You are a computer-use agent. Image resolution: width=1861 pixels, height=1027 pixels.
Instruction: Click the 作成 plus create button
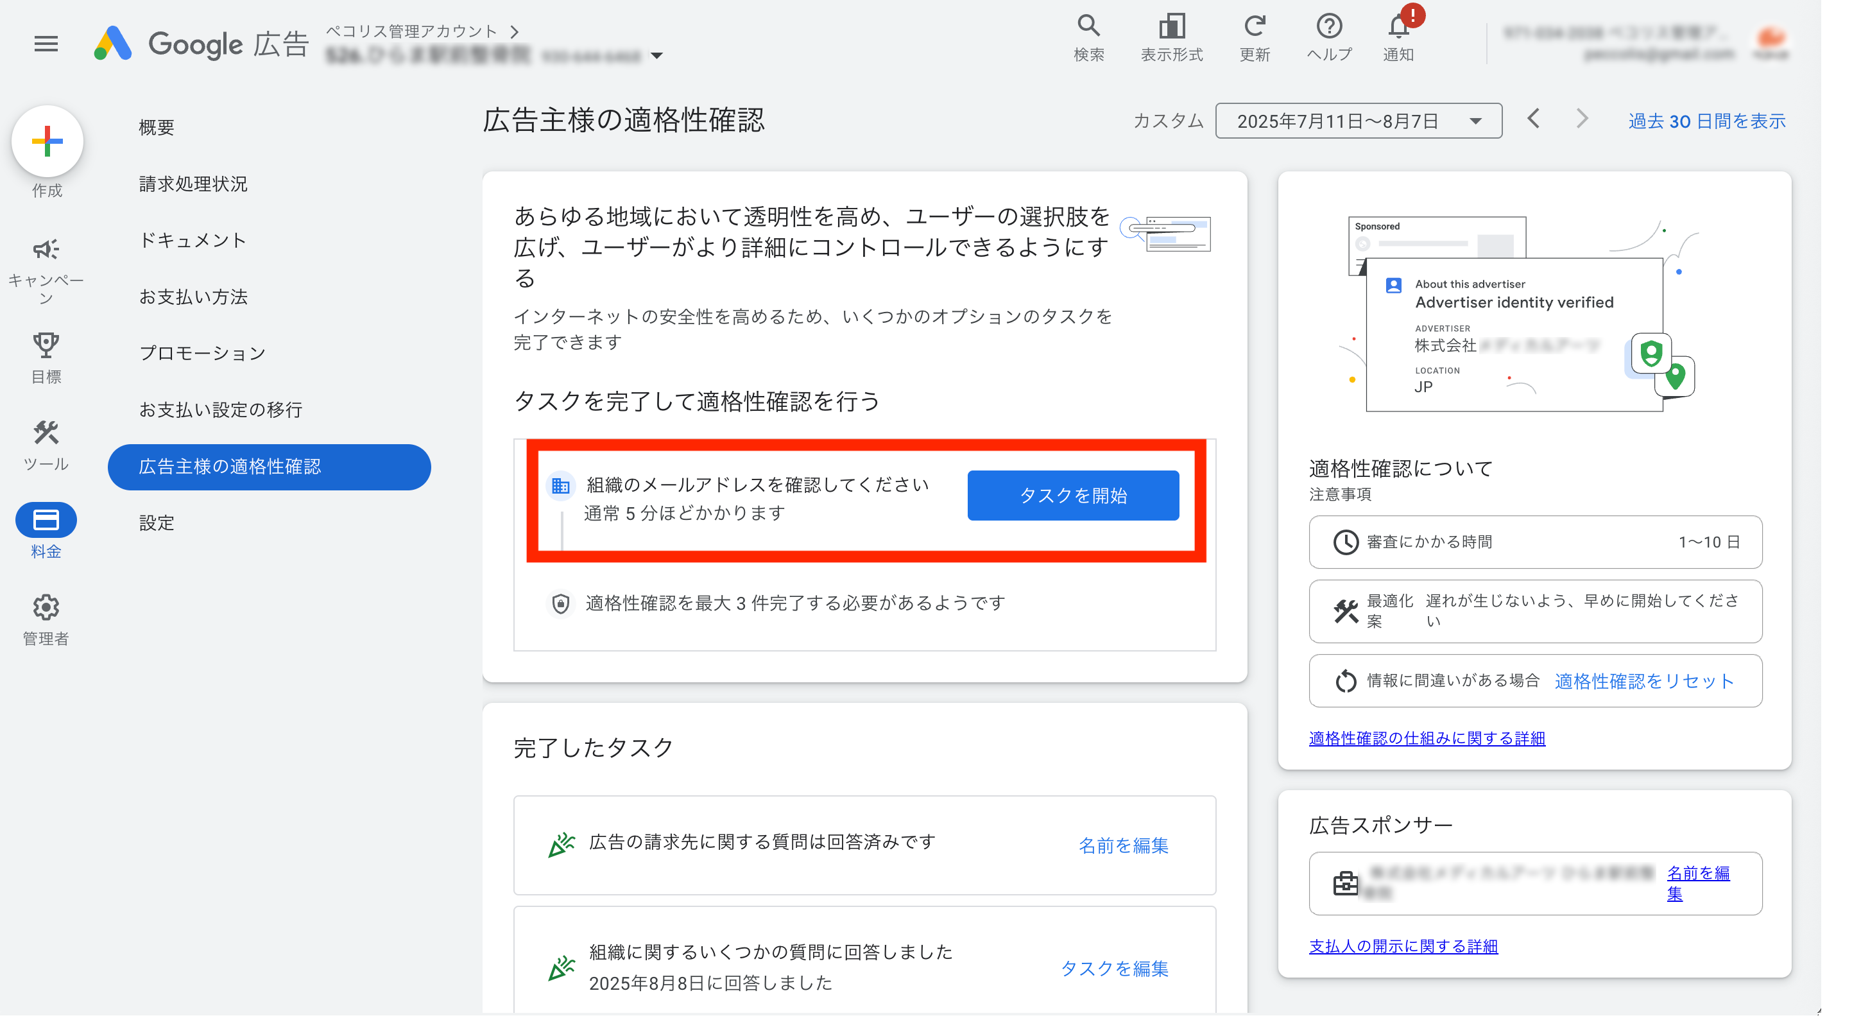47,141
